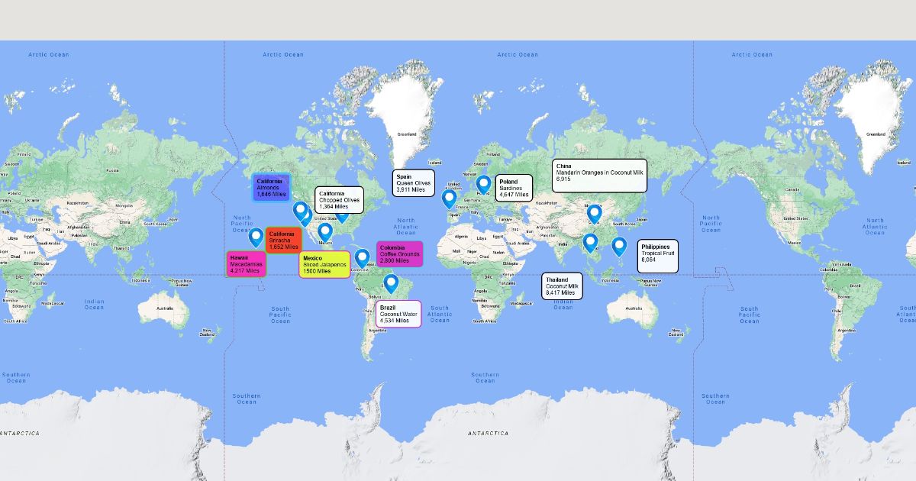Click the Brazil Coconut Water label

tap(398, 314)
